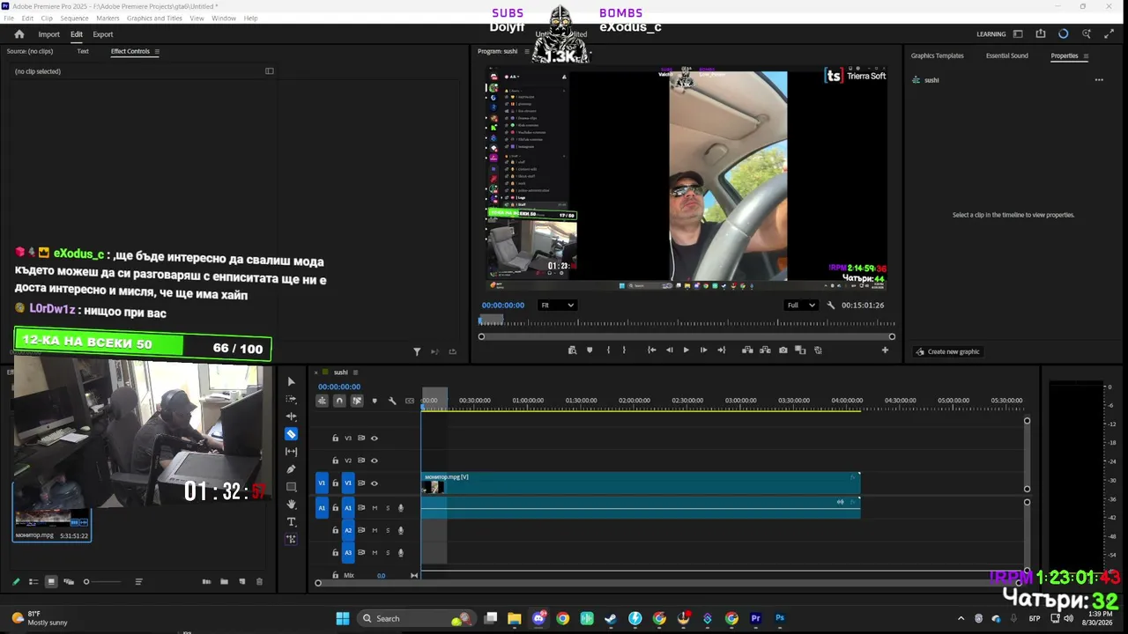This screenshot has width=1128, height=634.
Task: Open the Workspaces menu icon
Action: (x=1018, y=34)
